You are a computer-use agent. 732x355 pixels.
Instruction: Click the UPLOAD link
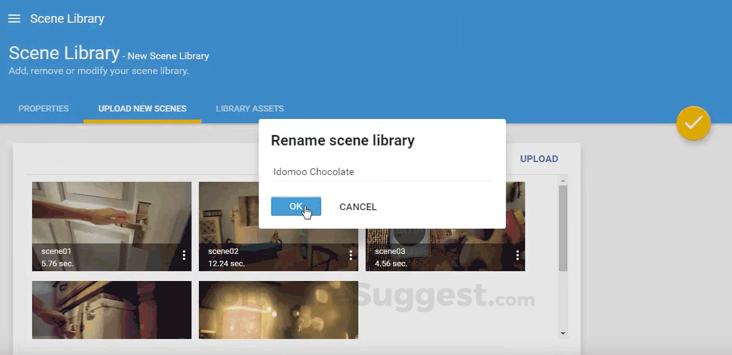(539, 158)
